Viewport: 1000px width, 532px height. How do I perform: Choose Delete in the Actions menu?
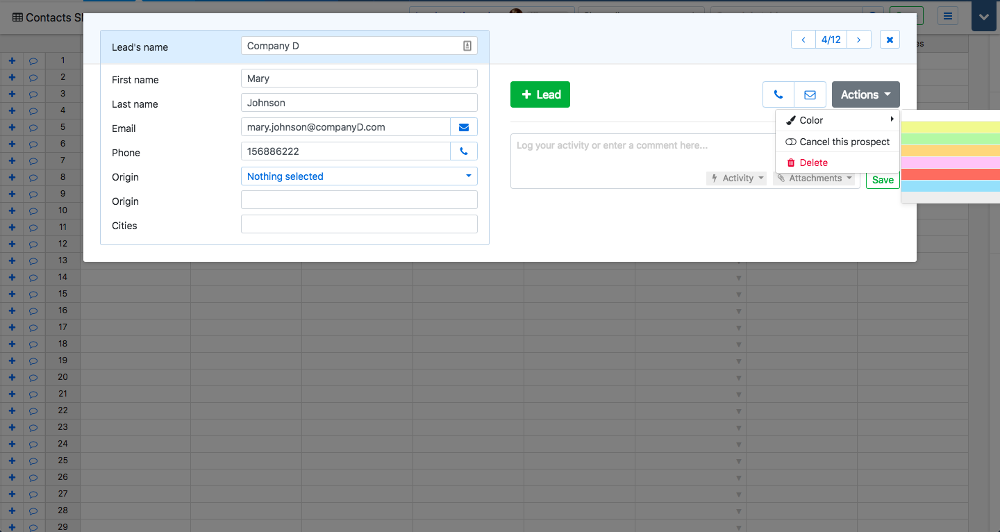click(x=813, y=163)
